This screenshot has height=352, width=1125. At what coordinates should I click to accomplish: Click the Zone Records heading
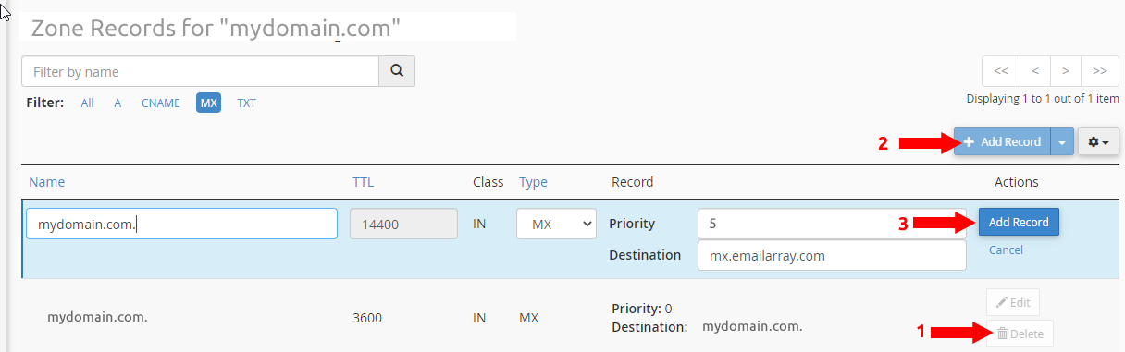[x=216, y=28]
